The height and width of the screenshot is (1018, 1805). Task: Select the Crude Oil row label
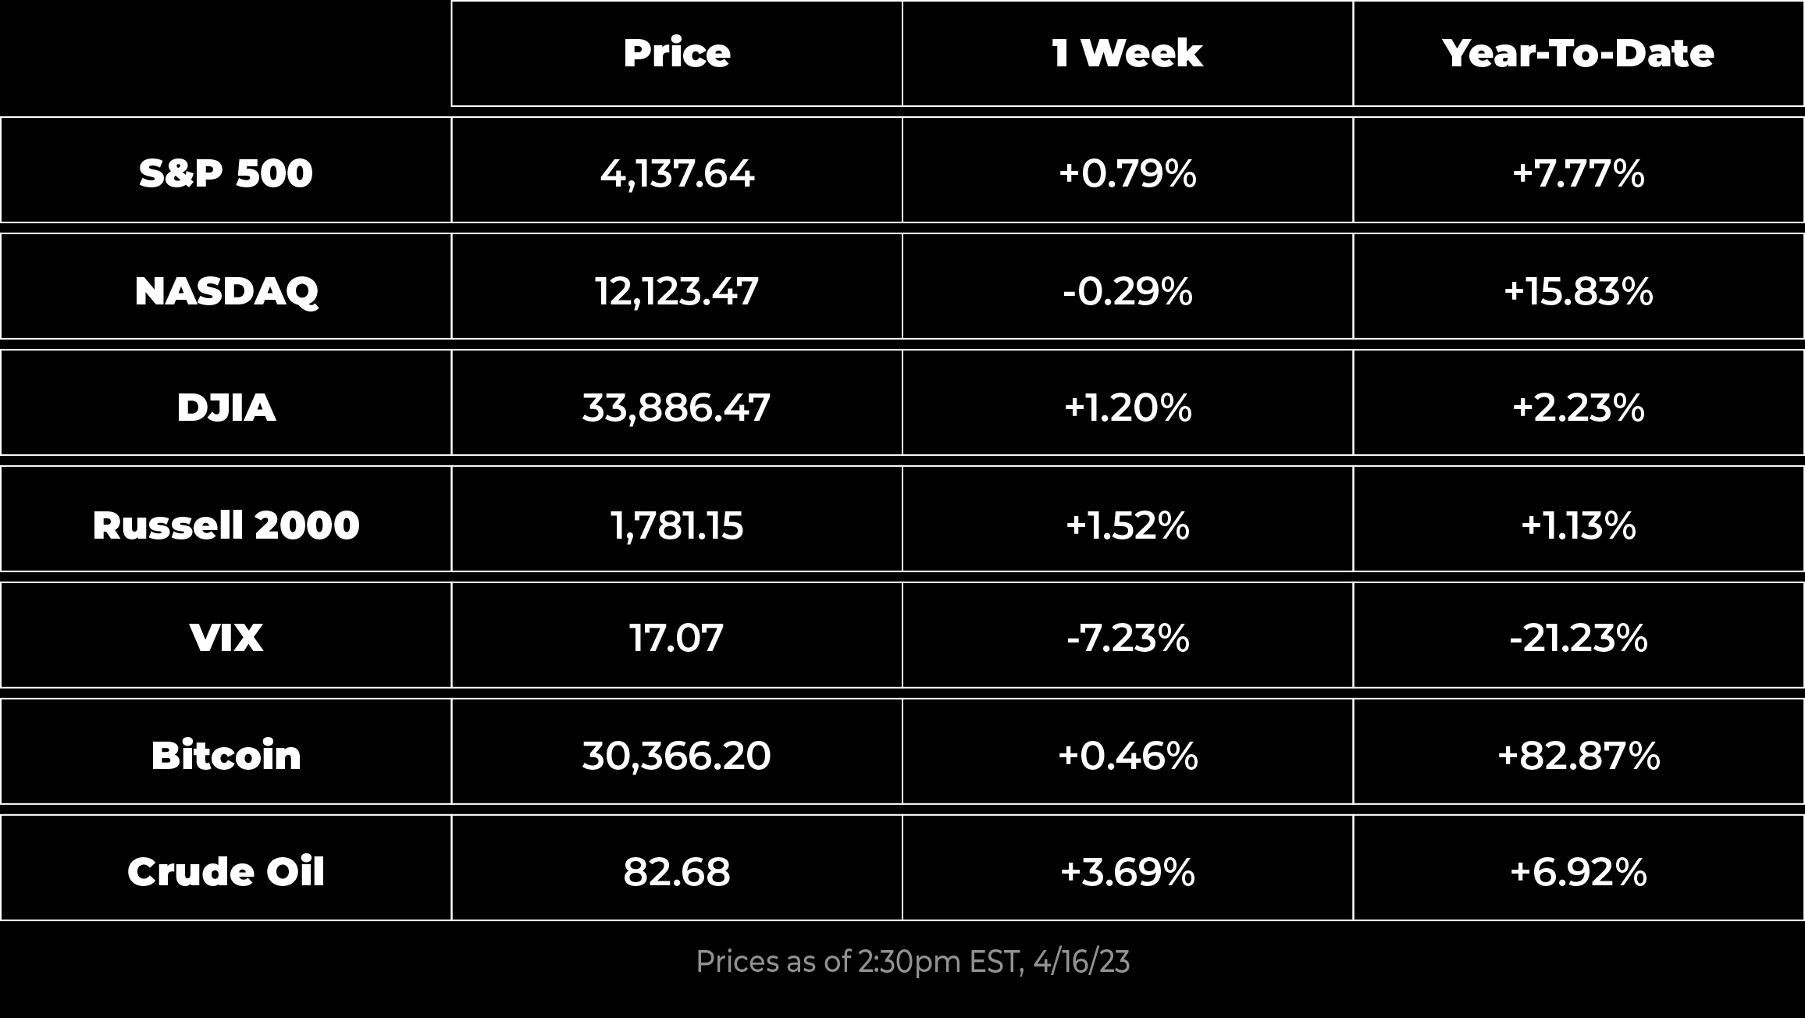tap(226, 872)
